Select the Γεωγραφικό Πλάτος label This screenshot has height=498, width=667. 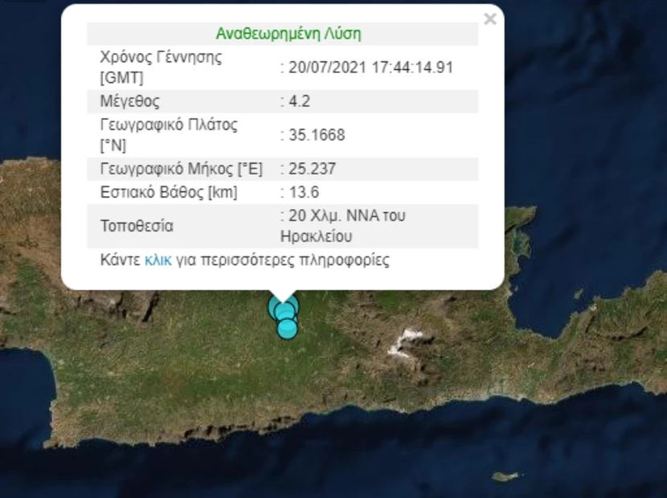pyautogui.click(x=169, y=125)
